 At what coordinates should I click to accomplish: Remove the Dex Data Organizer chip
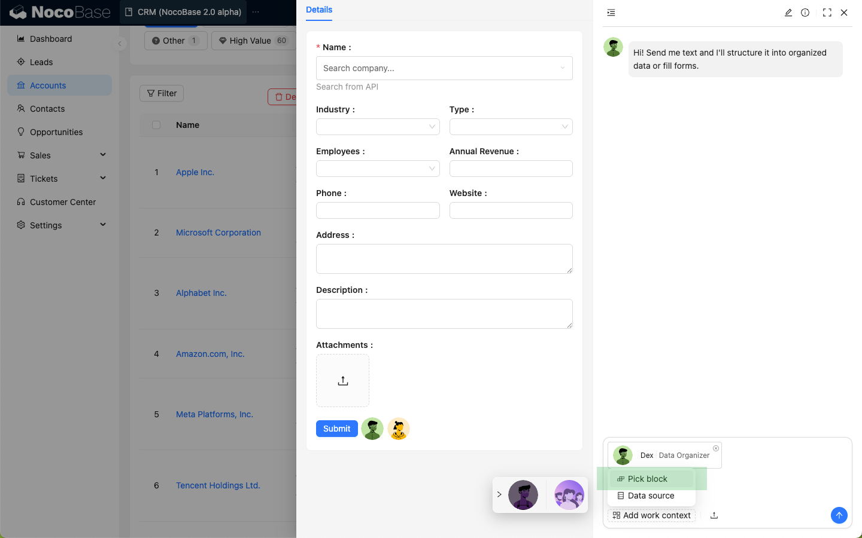(x=715, y=448)
